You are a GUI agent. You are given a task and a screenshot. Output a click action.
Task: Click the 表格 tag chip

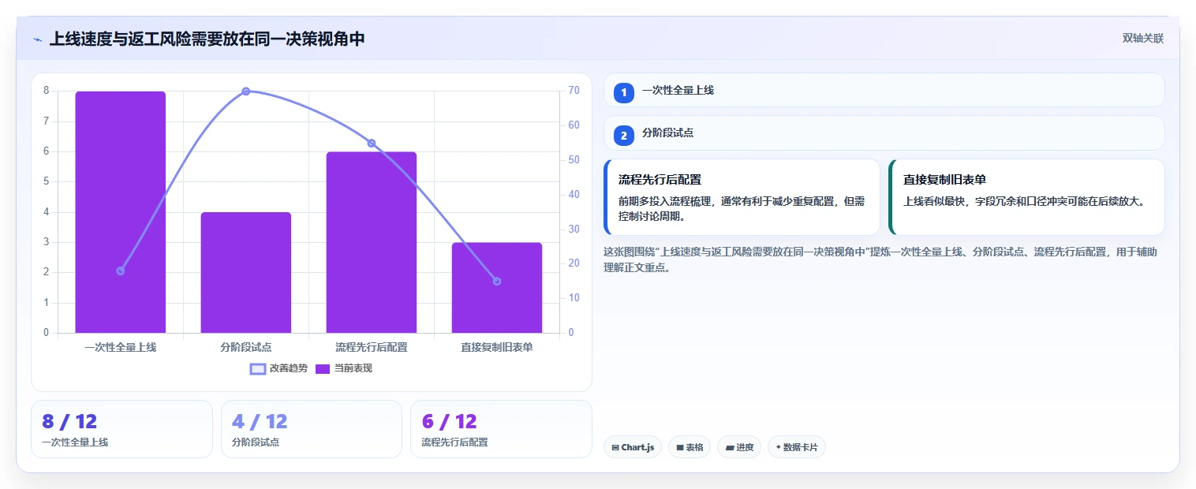(690, 447)
